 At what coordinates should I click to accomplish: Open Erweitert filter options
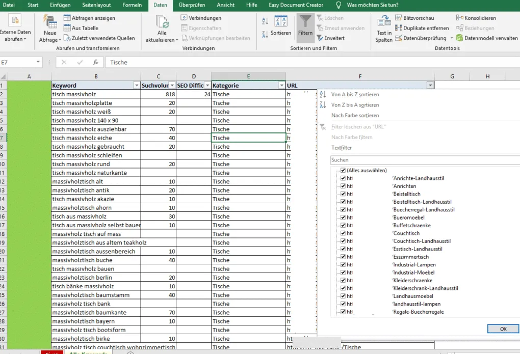coord(331,38)
